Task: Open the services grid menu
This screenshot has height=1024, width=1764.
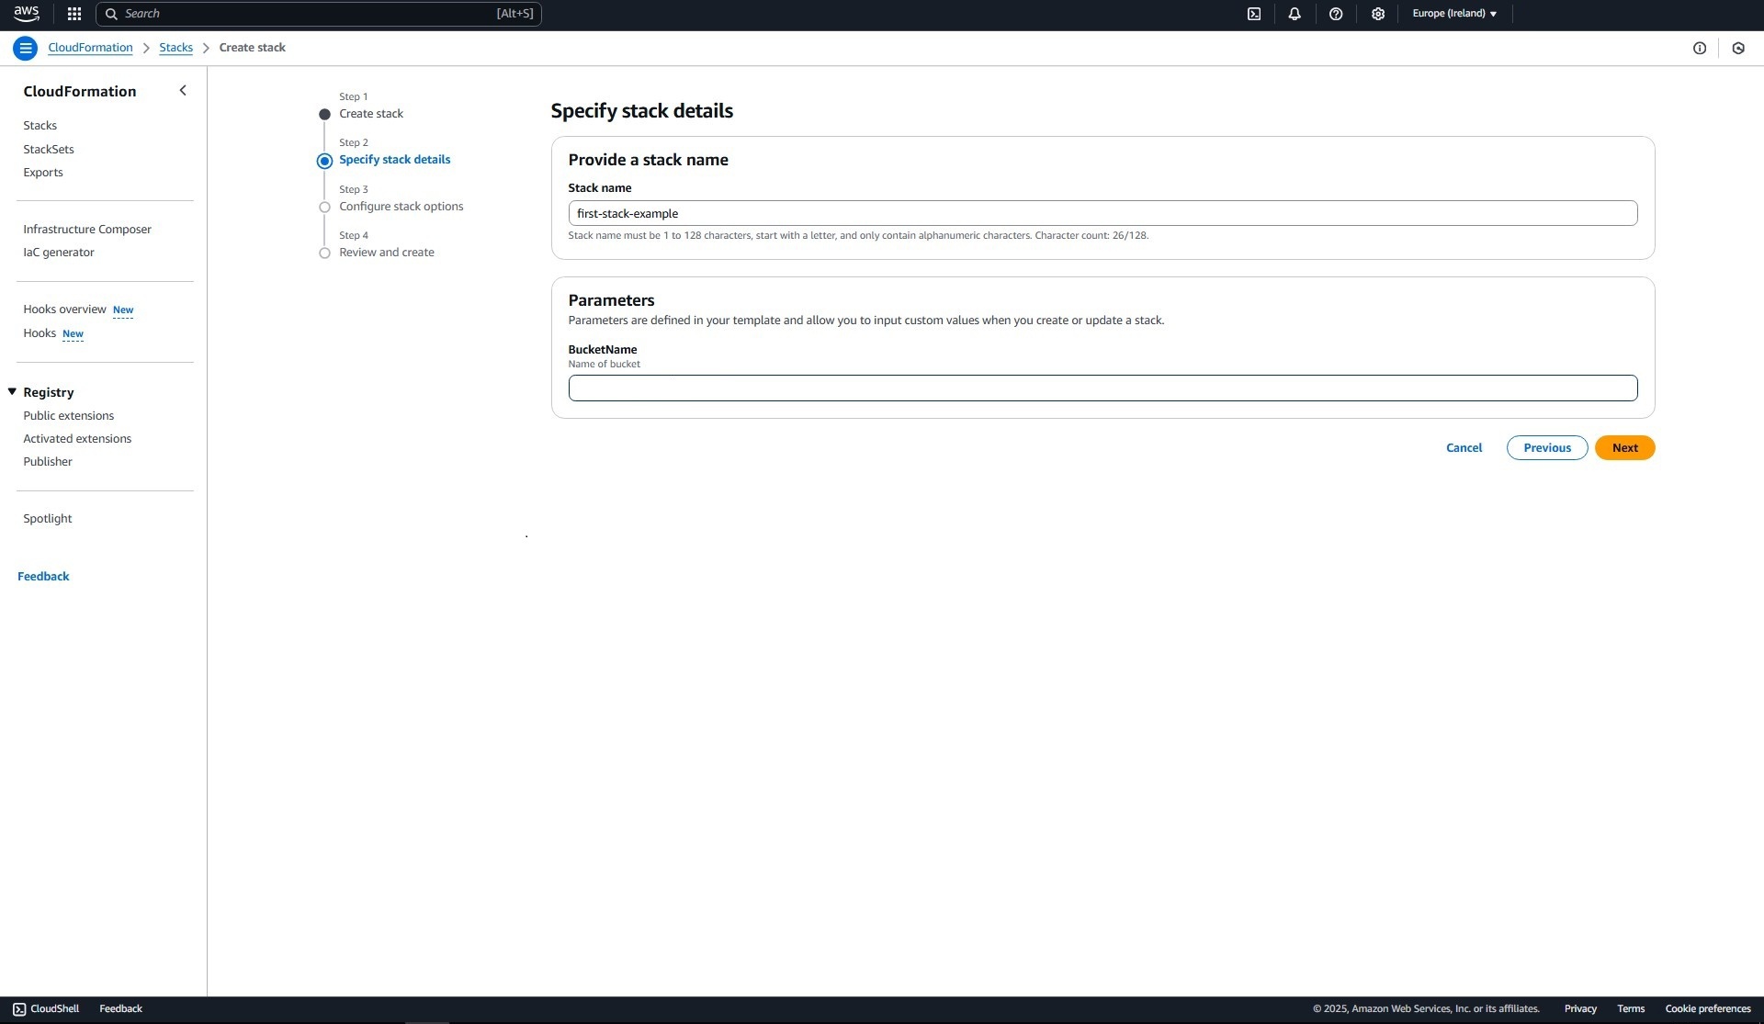Action: coord(74,14)
